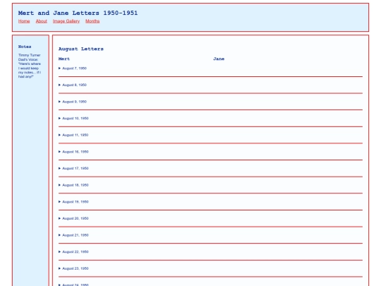381x286 pixels.
Task: Expand the August 18, 1950 letter
Action: click(73, 185)
